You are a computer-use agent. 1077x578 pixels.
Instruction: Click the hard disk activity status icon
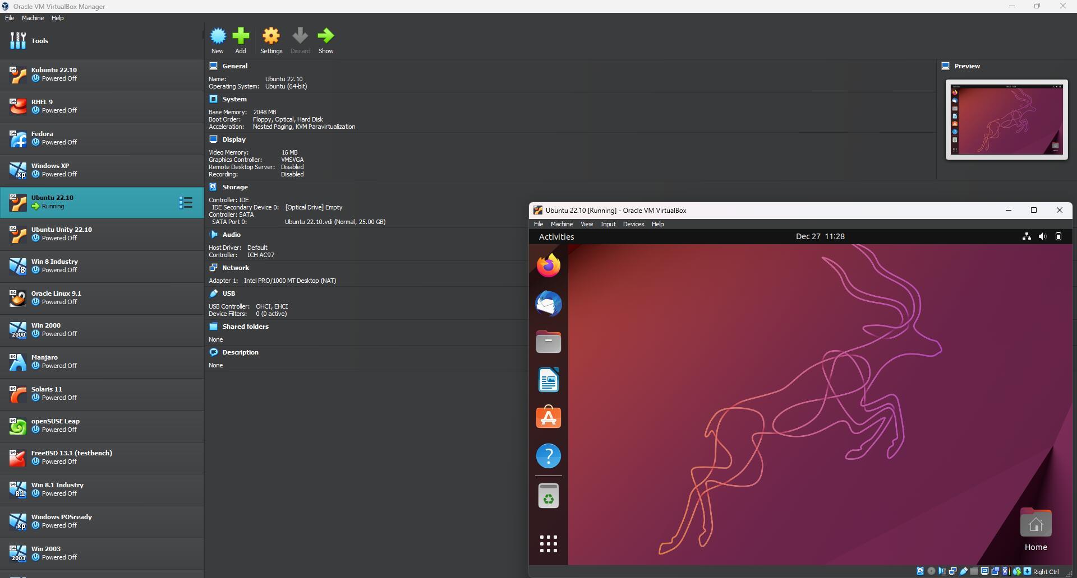pos(920,571)
